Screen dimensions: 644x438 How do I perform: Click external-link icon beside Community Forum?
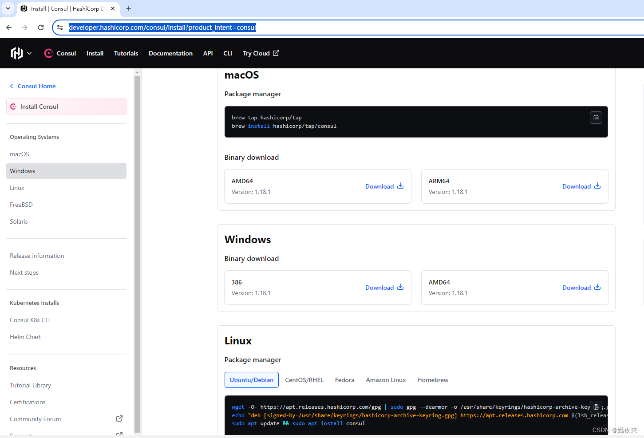click(x=119, y=418)
